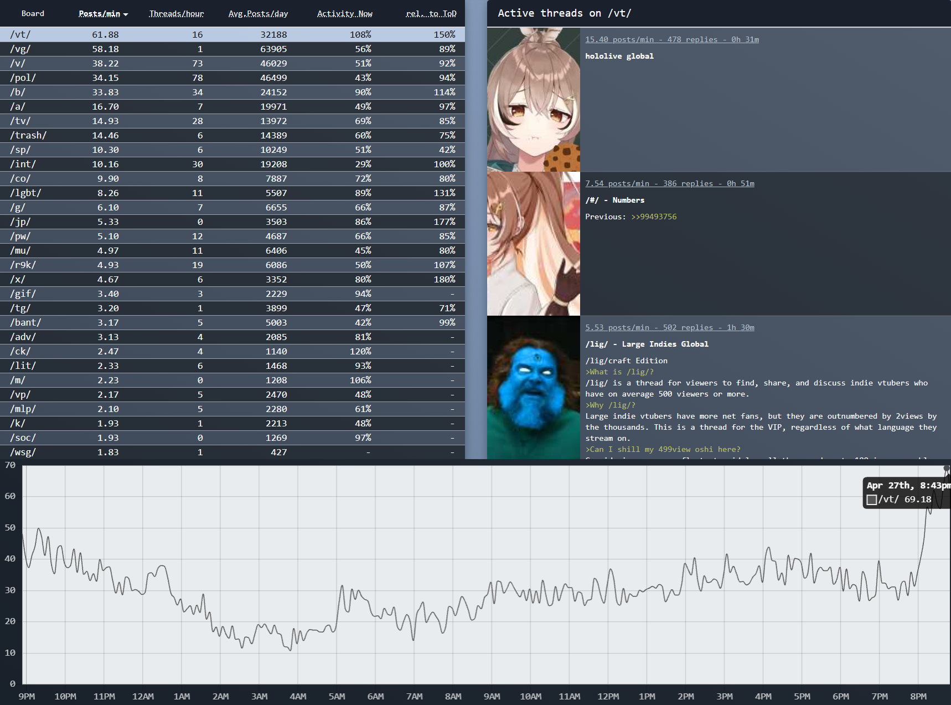This screenshot has width=951, height=705.
Task: Open the hololive global thread stats link
Action: [671, 39]
